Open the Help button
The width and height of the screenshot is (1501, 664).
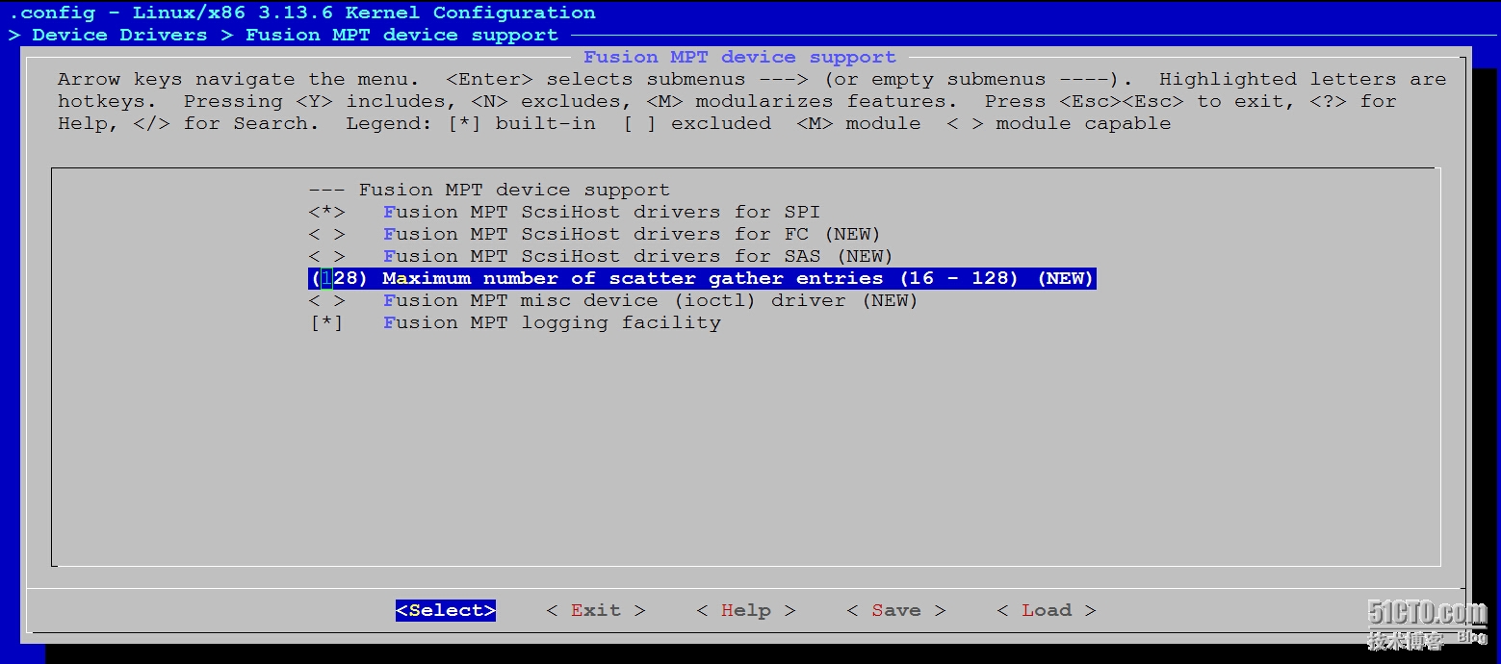click(746, 610)
